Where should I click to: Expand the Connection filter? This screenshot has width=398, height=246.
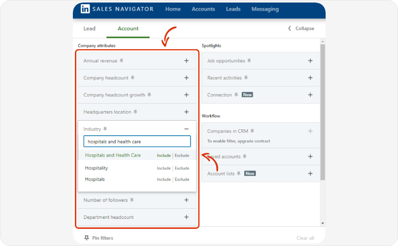pos(310,95)
